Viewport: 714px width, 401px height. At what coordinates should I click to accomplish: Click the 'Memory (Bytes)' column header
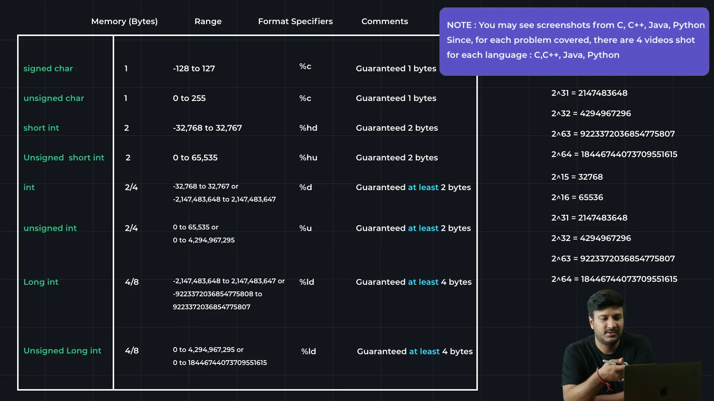tap(124, 21)
